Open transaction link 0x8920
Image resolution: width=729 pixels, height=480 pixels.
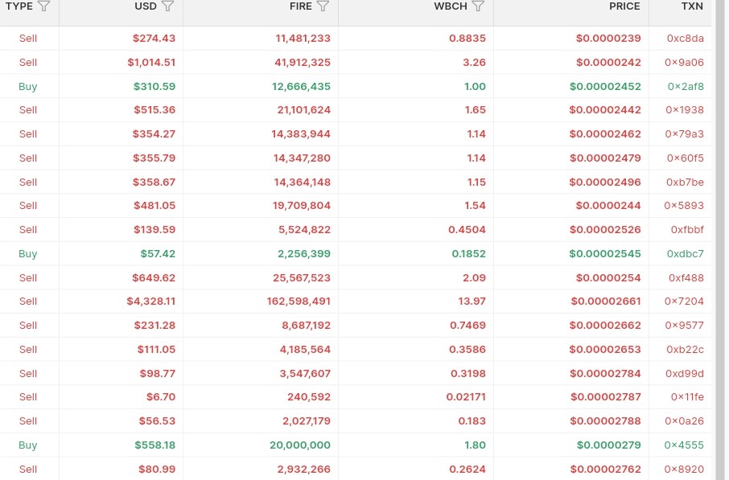[x=684, y=470]
